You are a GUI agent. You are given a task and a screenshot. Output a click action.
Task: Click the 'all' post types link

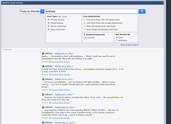(x=60, y=16)
